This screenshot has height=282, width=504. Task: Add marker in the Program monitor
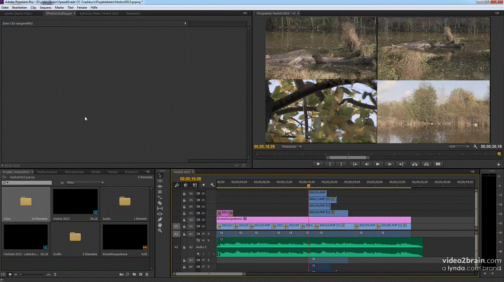tap(318, 164)
